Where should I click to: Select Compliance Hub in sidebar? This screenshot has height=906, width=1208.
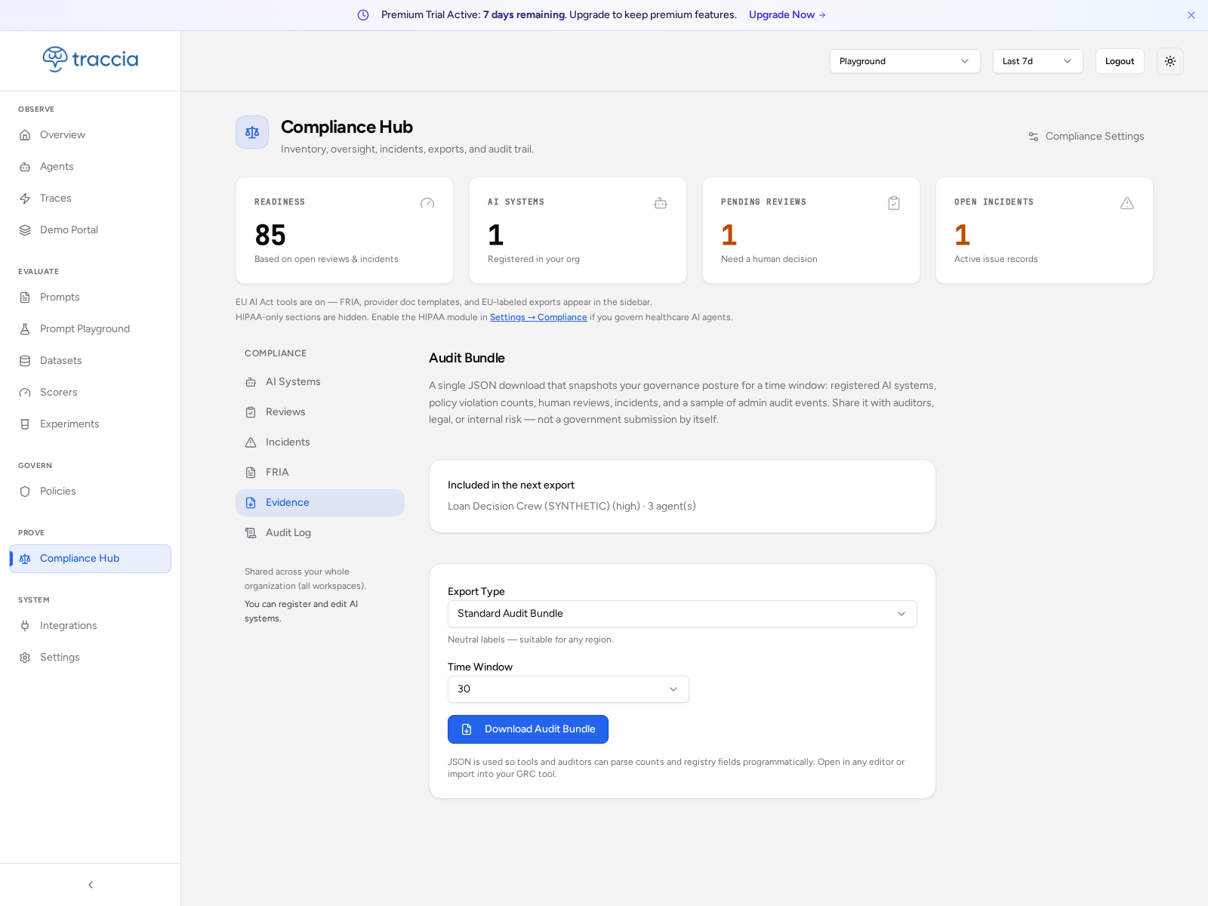(91, 559)
